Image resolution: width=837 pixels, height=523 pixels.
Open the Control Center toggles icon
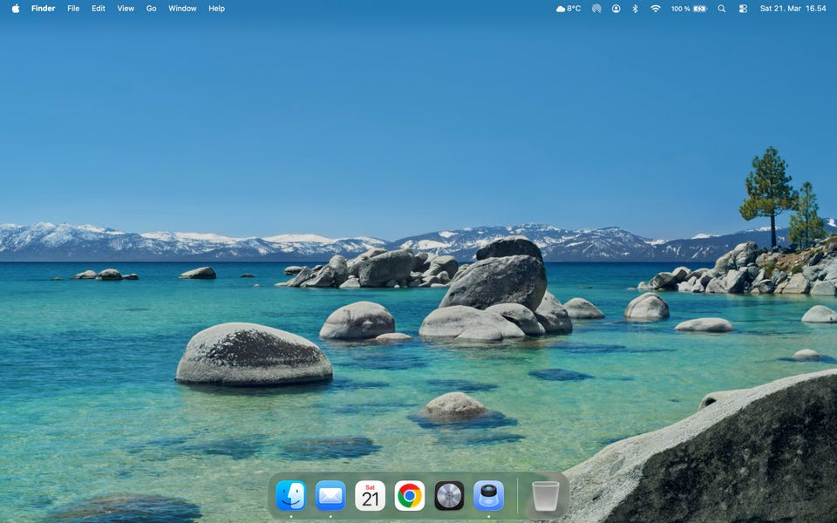coord(743,9)
